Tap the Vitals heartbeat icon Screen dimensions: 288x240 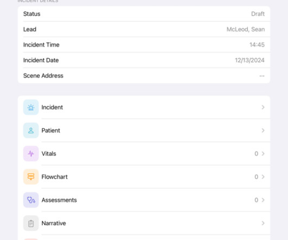click(31, 154)
